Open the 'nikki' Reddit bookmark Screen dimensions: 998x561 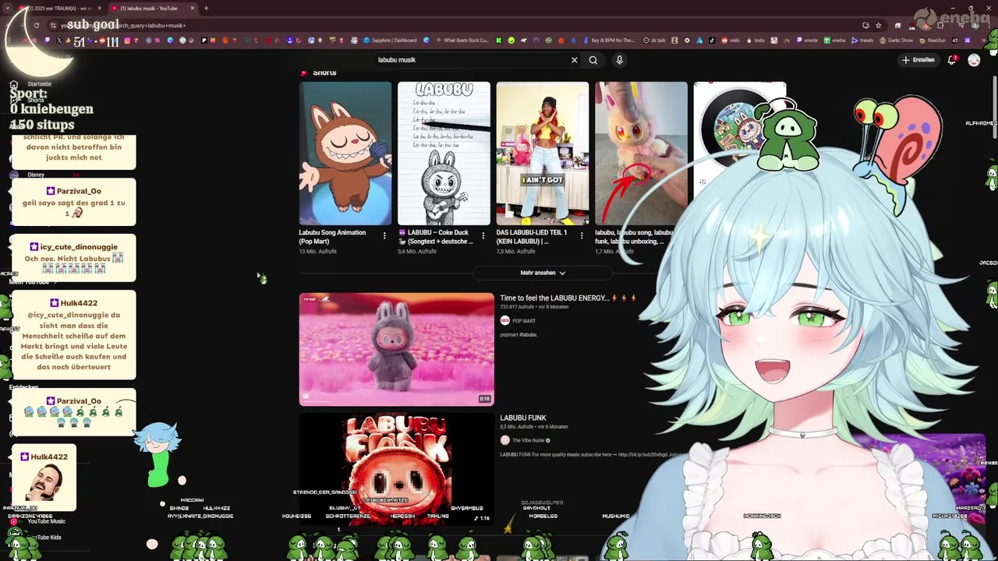730,41
